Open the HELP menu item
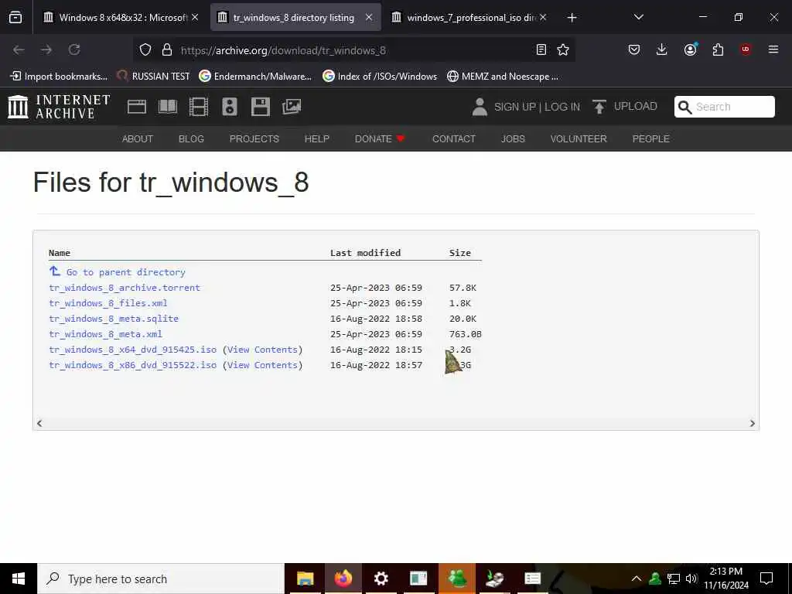The width and height of the screenshot is (792, 594). point(316,139)
